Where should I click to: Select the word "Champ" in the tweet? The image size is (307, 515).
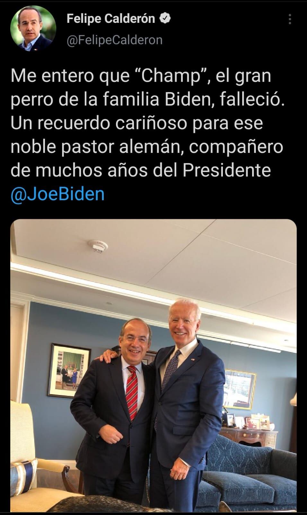tap(171, 77)
